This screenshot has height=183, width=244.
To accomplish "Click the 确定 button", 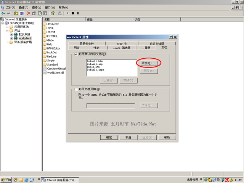I will 109,137.
